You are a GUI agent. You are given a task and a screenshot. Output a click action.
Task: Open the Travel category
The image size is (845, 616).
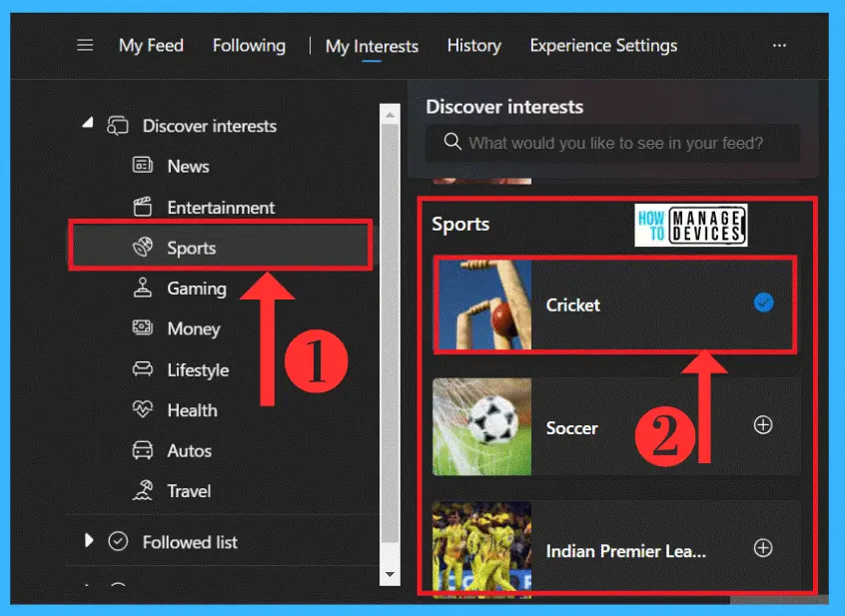[x=189, y=491]
